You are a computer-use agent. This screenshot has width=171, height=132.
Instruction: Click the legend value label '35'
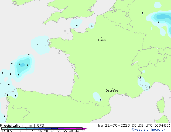65,131
